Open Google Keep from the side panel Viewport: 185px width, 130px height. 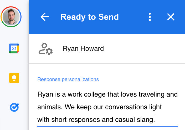14,78
